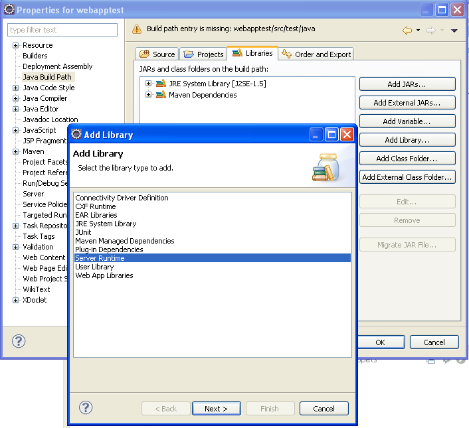
Task: Click the Add External Class Folder... button
Action: point(407,177)
